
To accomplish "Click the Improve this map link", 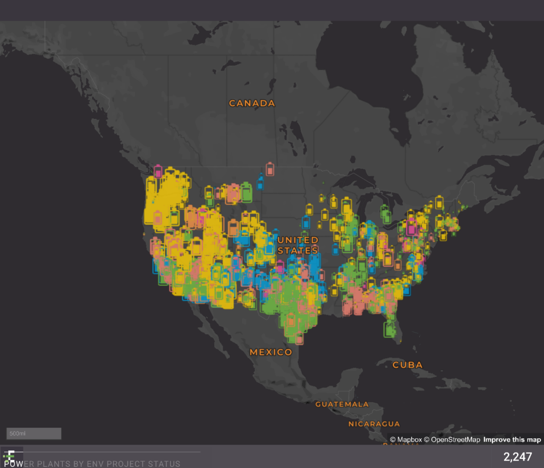I will 512,439.
